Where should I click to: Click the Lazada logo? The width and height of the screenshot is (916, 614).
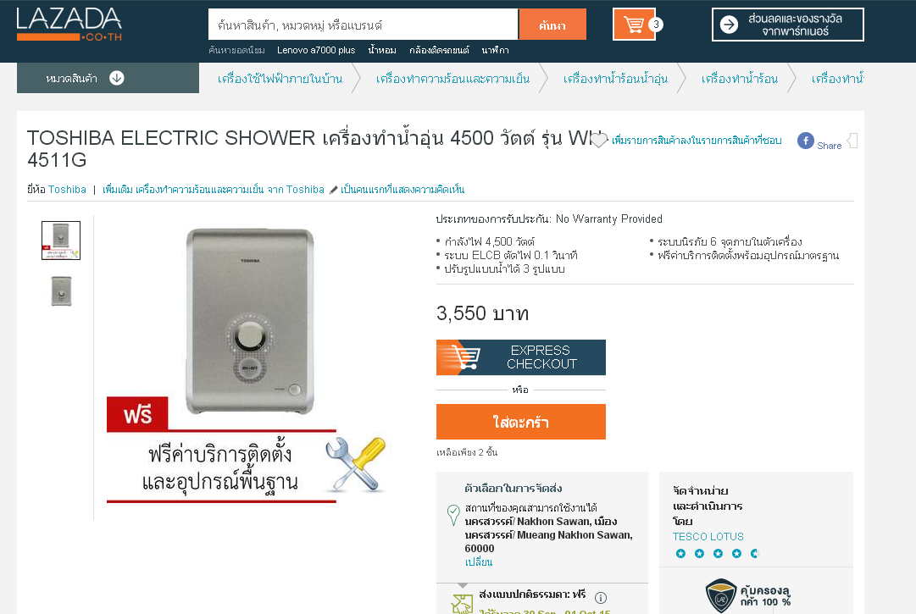click(x=69, y=25)
